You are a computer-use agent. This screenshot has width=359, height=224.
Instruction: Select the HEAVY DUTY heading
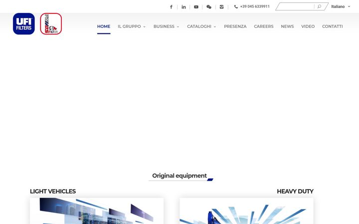[x=295, y=191]
